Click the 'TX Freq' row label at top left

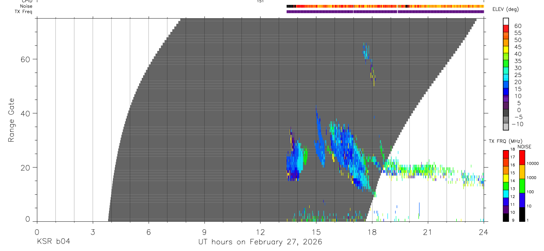(x=23, y=12)
